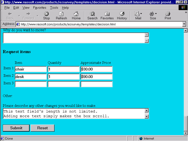This screenshot has width=188, height=141.
Task: Click the 'Other:' label
Action: (x=8, y=96)
